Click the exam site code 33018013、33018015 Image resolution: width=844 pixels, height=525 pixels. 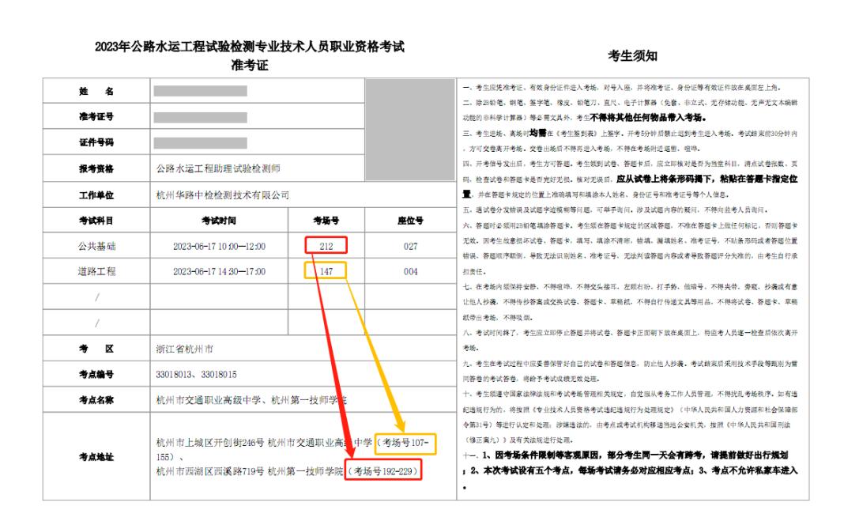point(197,374)
